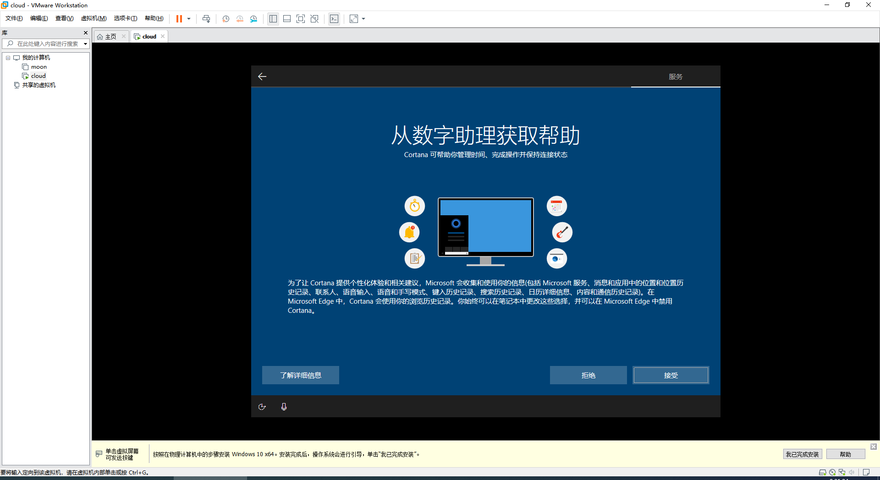Open the library search filter dropdown

coord(85,44)
